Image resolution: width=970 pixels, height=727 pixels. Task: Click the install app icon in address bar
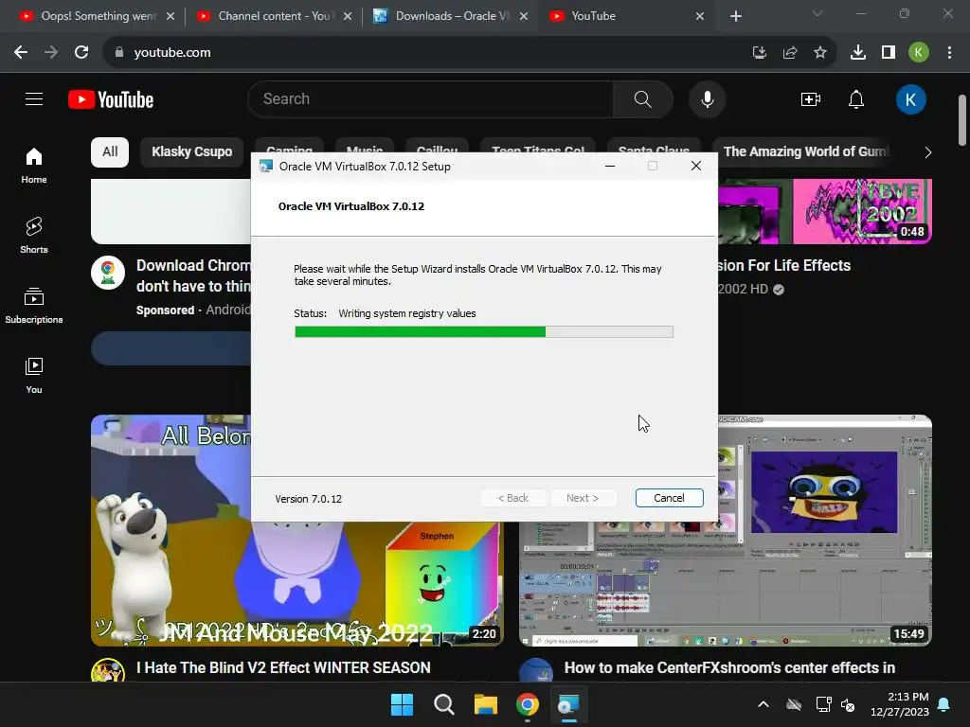click(x=759, y=53)
